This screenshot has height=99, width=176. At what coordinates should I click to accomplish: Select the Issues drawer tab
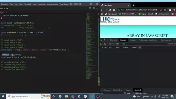[x=128, y=90]
